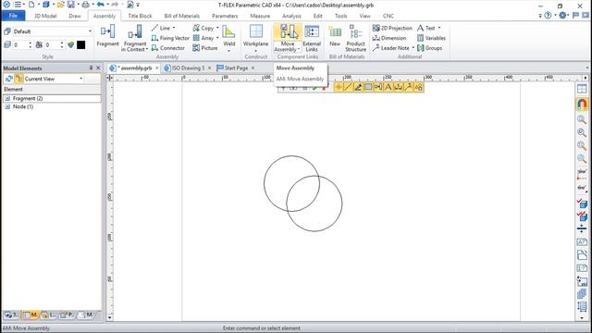This screenshot has width=592, height=333.
Task: Open the Weld dropdown arrow
Action: coord(228,51)
